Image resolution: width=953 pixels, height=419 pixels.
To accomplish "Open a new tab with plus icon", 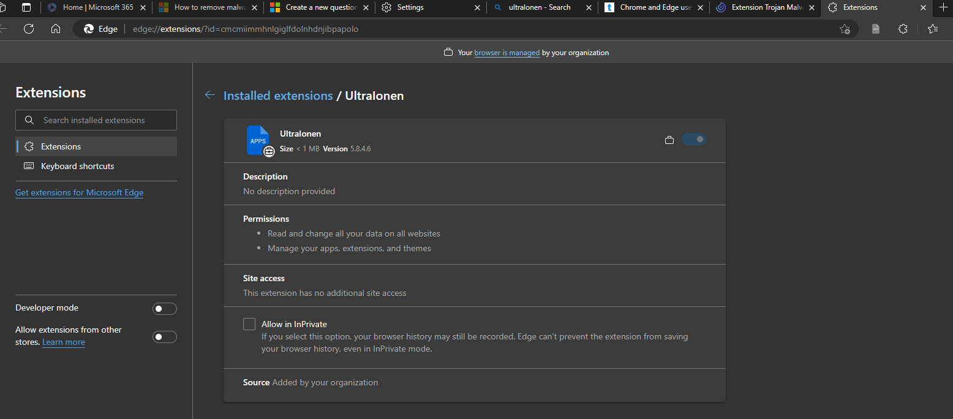I will pos(943,7).
